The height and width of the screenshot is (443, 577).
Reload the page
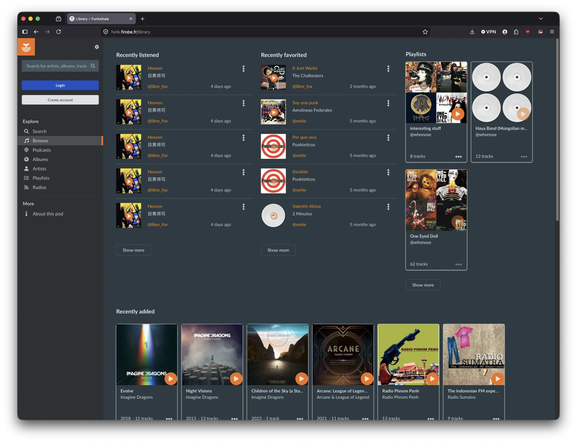pyautogui.click(x=59, y=32)
